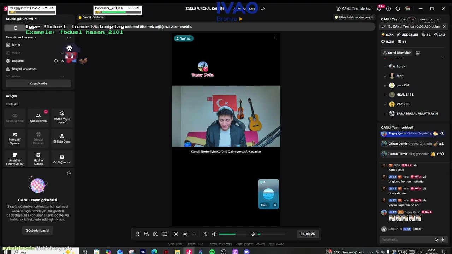452x254 pixels.
Task: Open CANLI Yayın Hedefi tool
Action: [x=62, y=118]
